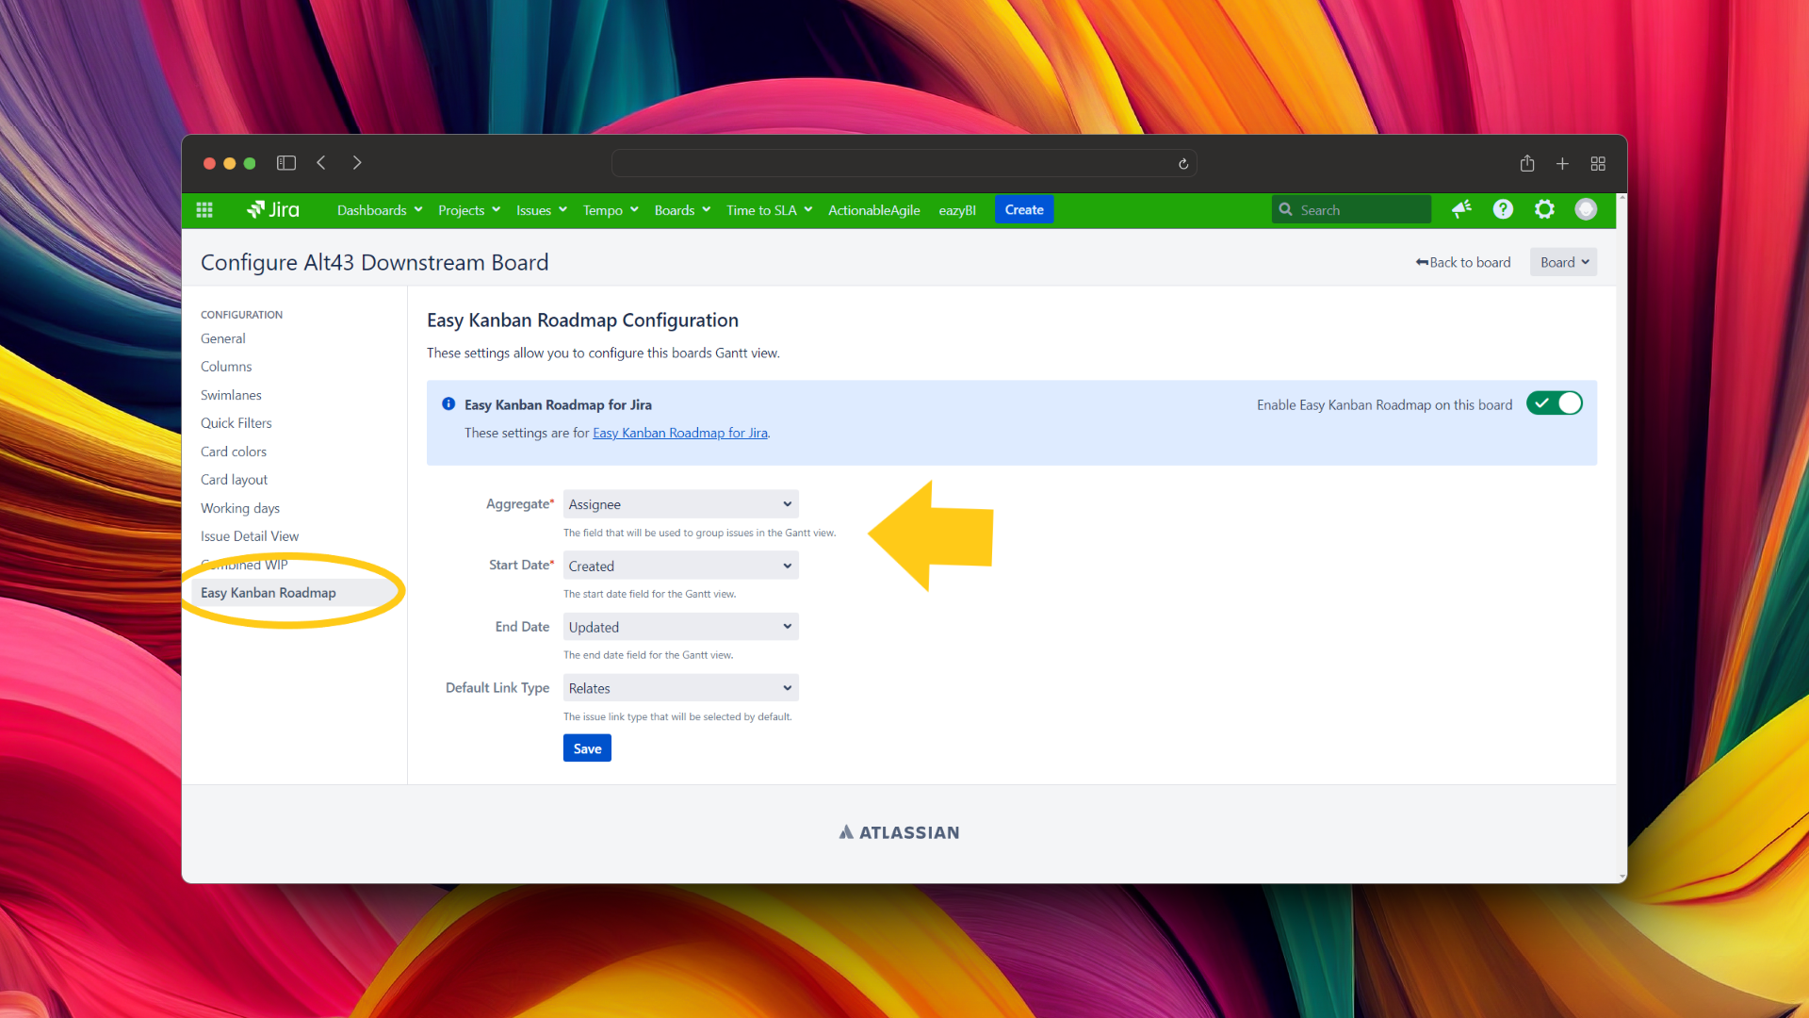Open the help question mark icon
The image size is (1809, 1018).
[1503, 209]
